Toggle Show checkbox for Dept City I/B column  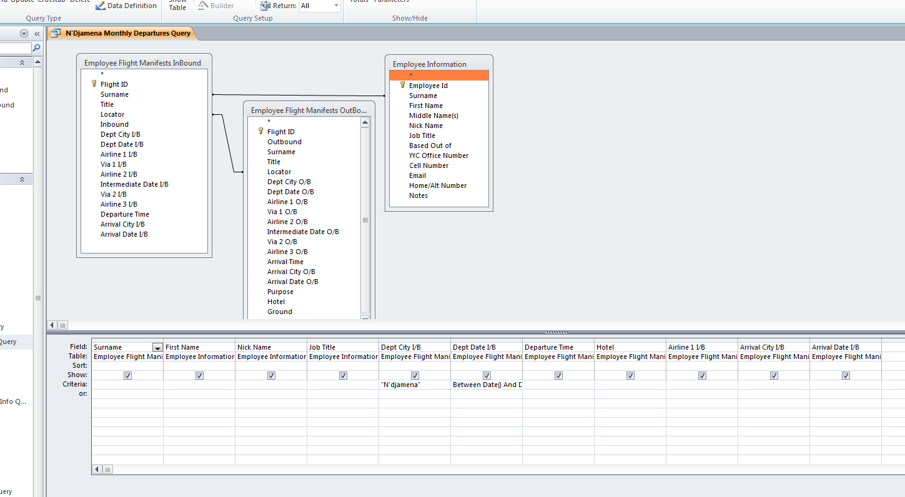coord(415,375)
